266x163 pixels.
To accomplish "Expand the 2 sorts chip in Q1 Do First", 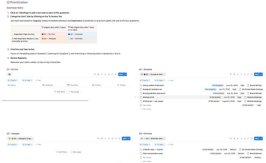I will point(12,80).
